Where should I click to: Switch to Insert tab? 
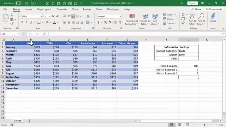[x=29, y=9]
